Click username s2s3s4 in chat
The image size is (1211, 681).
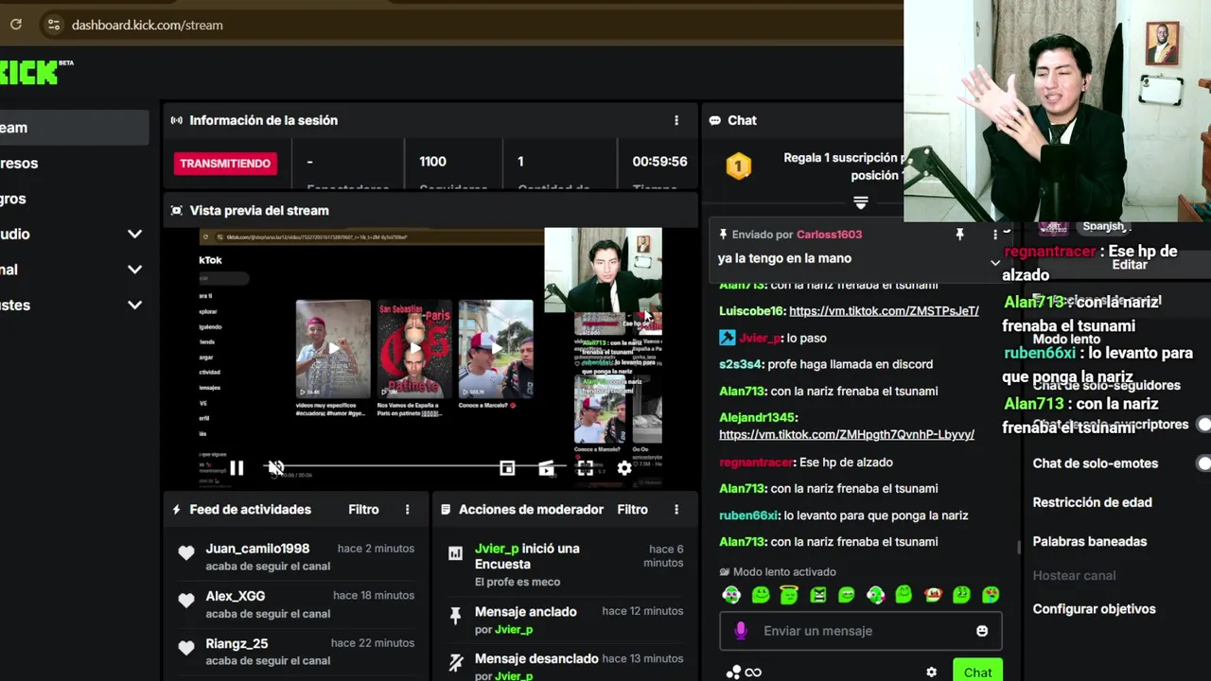pos(742,364)
